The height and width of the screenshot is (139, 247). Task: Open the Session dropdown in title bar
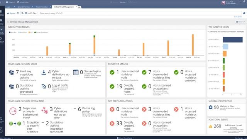pos(123,2)
